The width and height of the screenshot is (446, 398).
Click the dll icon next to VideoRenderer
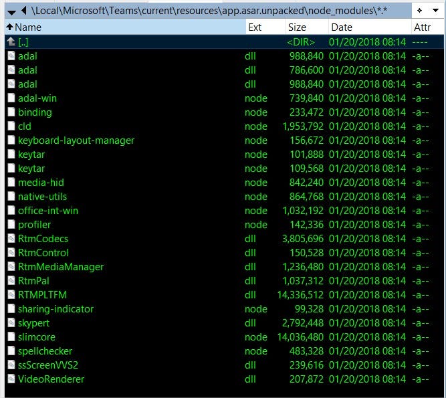click(11, 379)
